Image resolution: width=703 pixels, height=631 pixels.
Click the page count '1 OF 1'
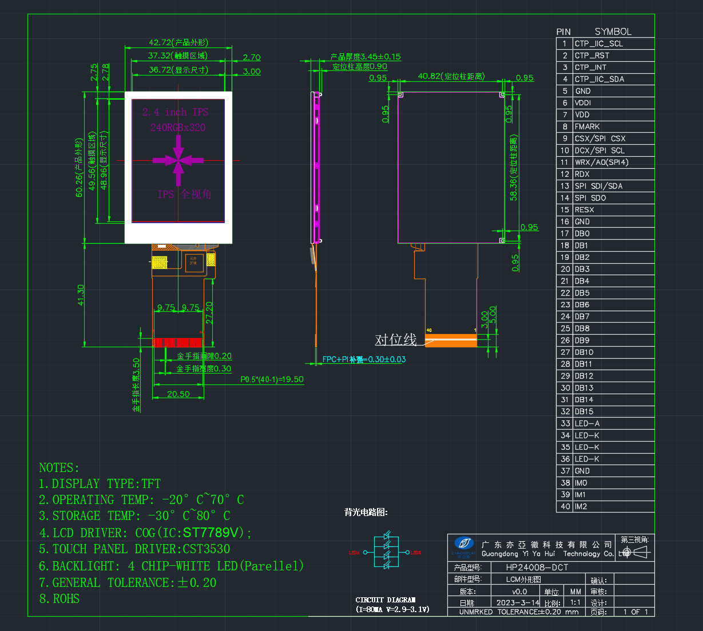(x=636, y=612)
